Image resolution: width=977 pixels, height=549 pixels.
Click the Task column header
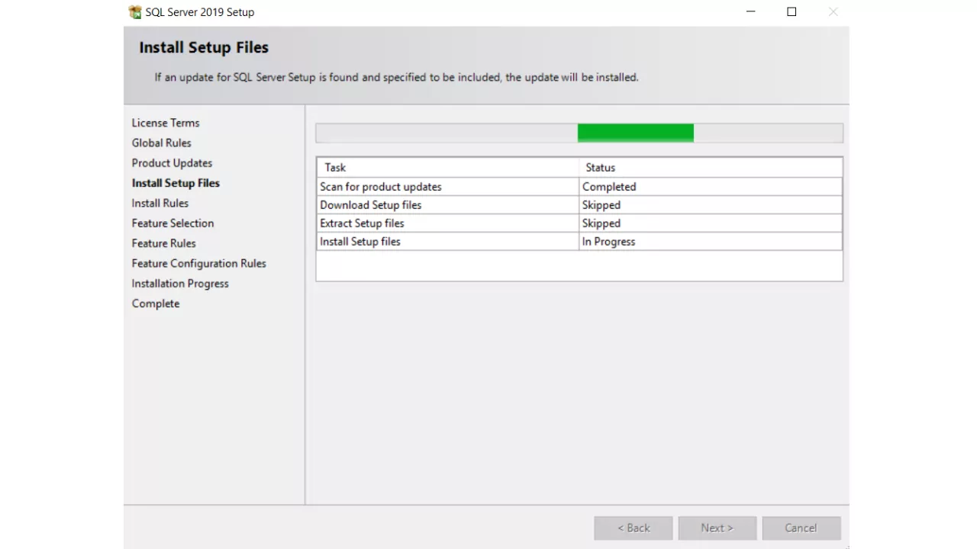click(448, 168)
